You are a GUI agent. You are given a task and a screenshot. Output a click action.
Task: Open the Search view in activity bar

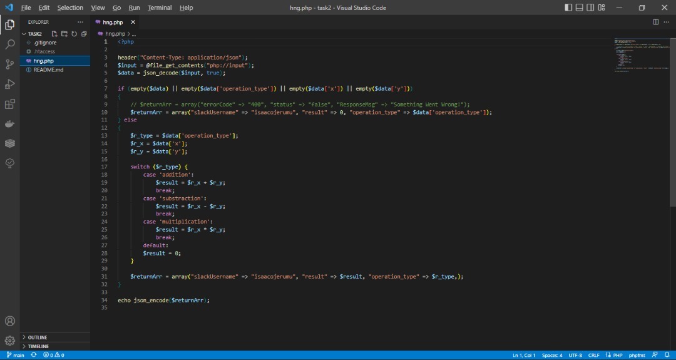(x=10, y=44)
